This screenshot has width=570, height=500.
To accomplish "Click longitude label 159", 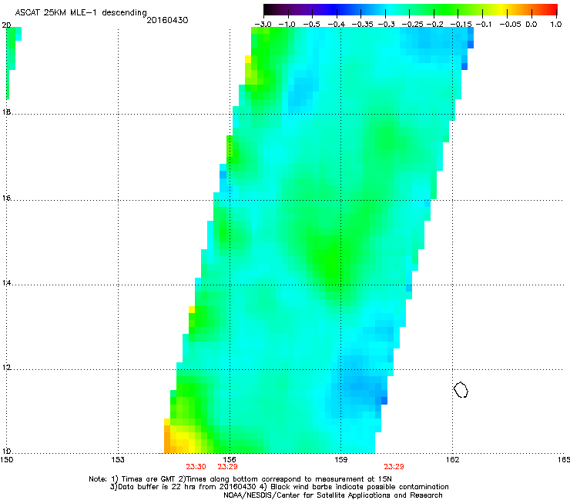I will point(340,460).
